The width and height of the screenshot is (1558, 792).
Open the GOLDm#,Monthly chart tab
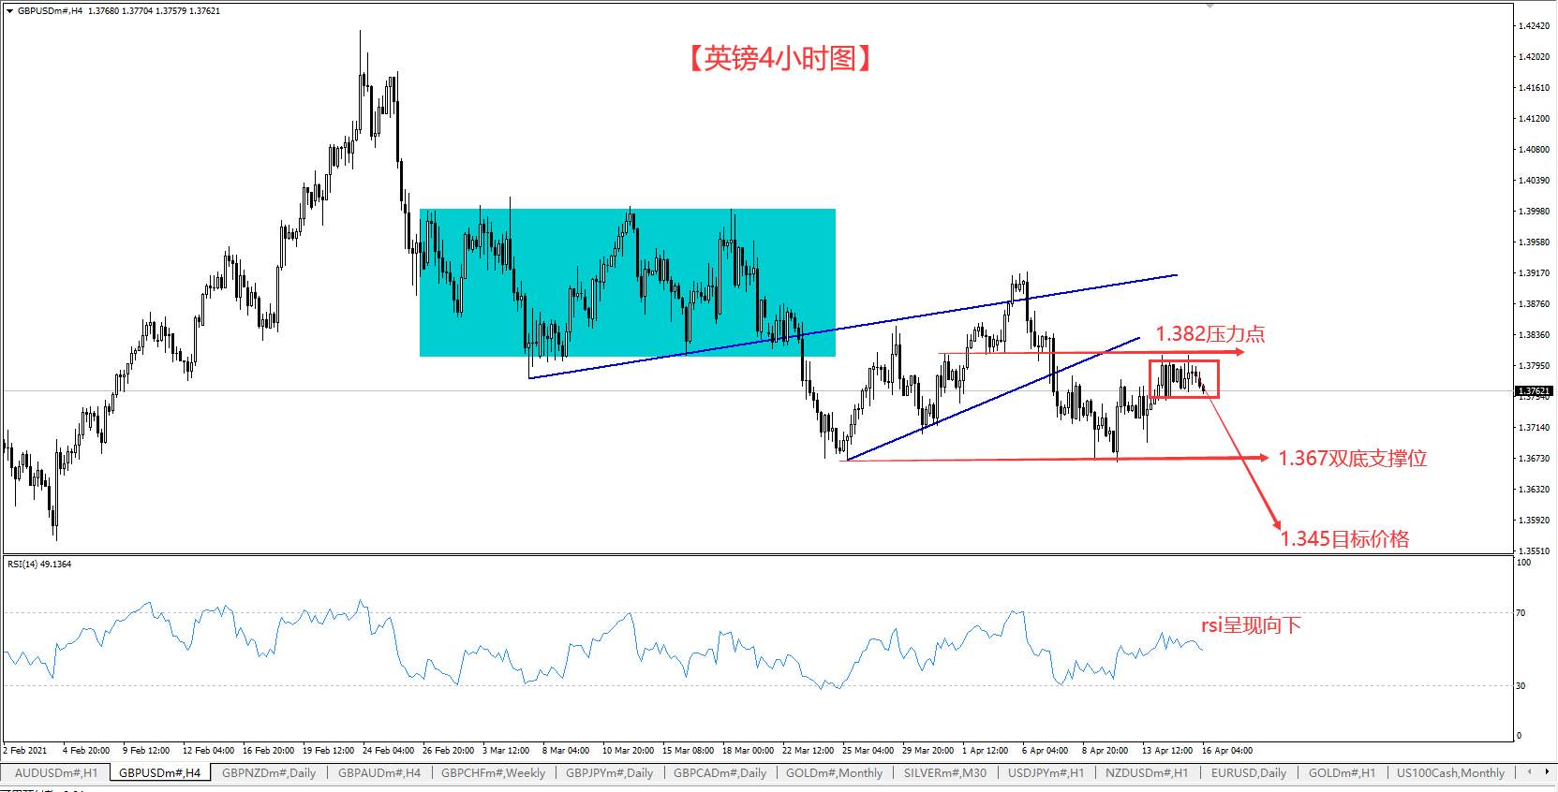tap(834, 773)
